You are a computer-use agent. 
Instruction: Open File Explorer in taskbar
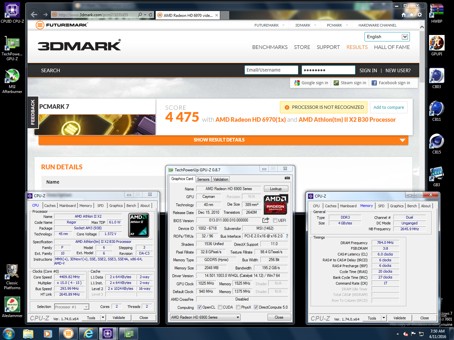coord(28,334)
